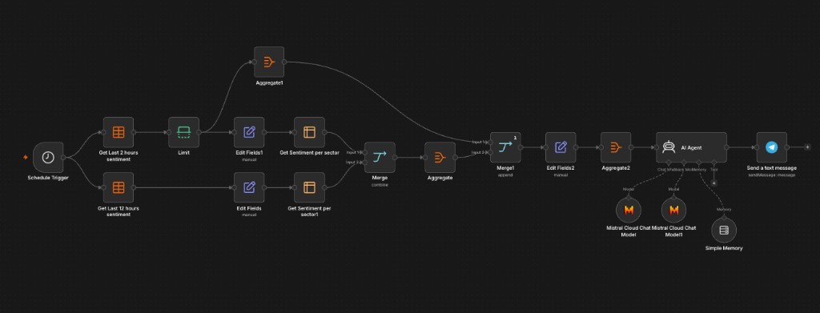The height and width of the screenshot is (313, 820).
Task: Click the AI Agent output connector
Action: (x=727, y=147)
